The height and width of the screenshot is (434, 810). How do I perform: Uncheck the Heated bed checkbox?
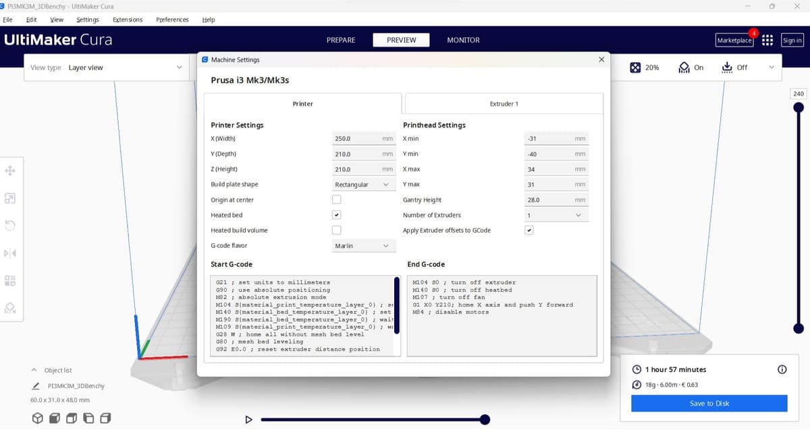[x=337, y=215]
